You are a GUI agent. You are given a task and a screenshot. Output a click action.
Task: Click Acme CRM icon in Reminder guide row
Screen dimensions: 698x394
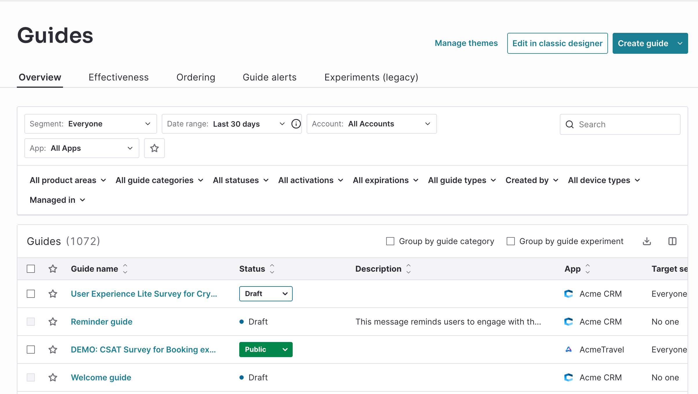569,322
